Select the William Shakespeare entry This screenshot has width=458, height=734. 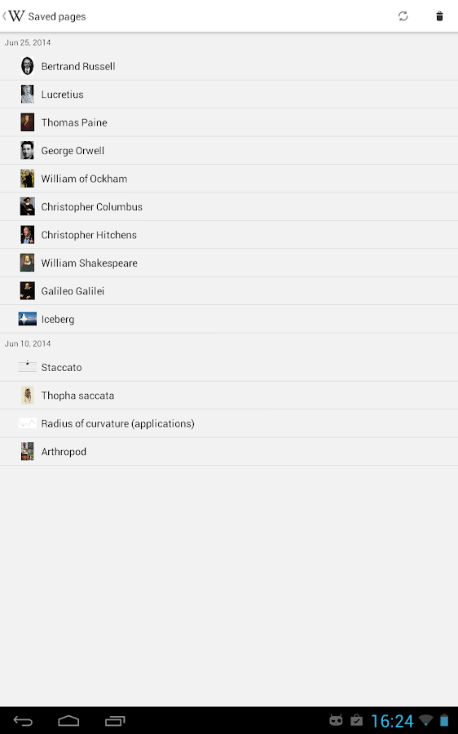(229, 263)
